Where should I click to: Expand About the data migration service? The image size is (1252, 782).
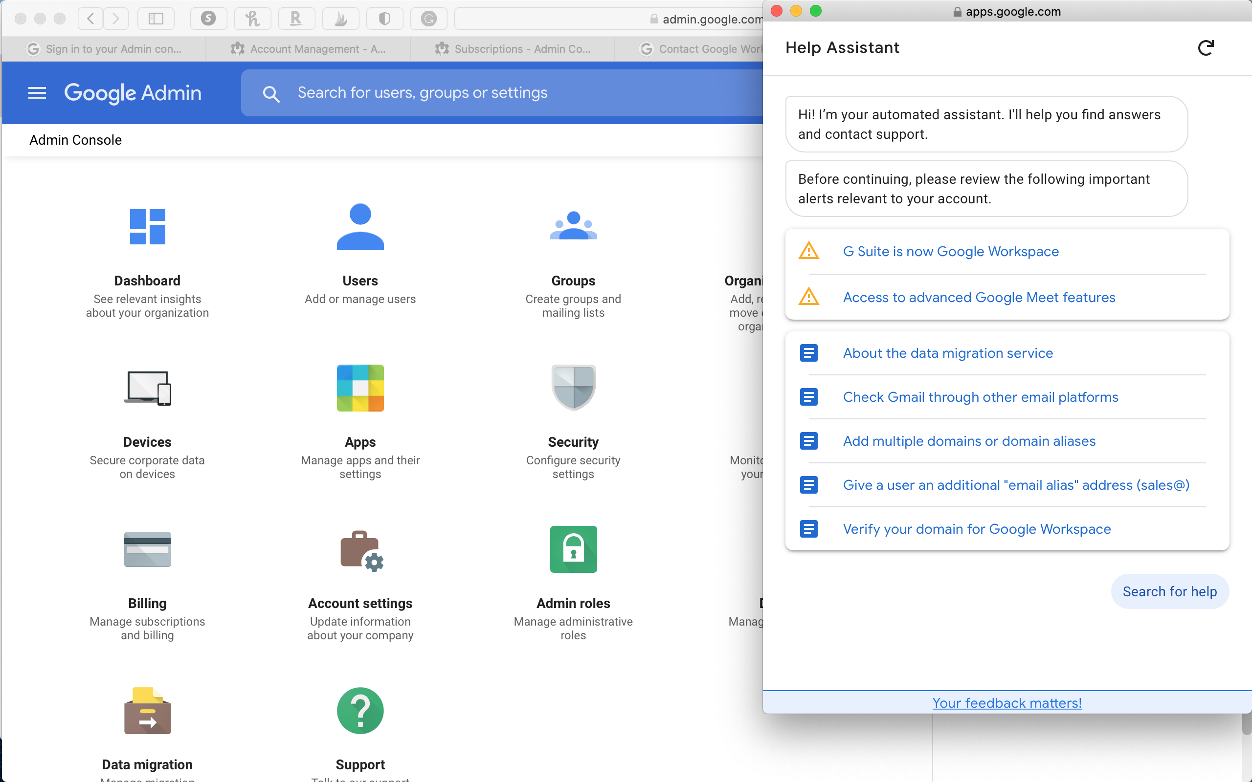click(x=947, y=352)
